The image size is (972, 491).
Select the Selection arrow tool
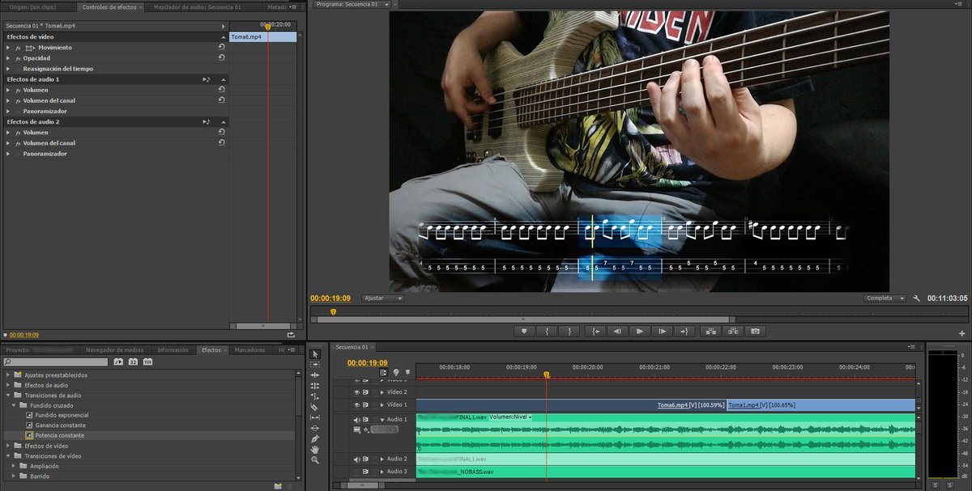(315, 353)
